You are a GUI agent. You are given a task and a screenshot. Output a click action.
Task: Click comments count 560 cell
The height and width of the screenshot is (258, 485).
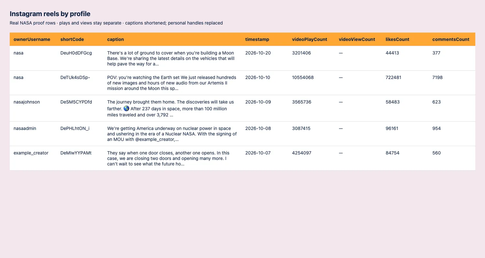[x=452, y=158]
